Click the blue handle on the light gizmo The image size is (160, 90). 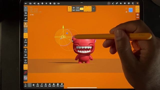[x=67, y=33]
